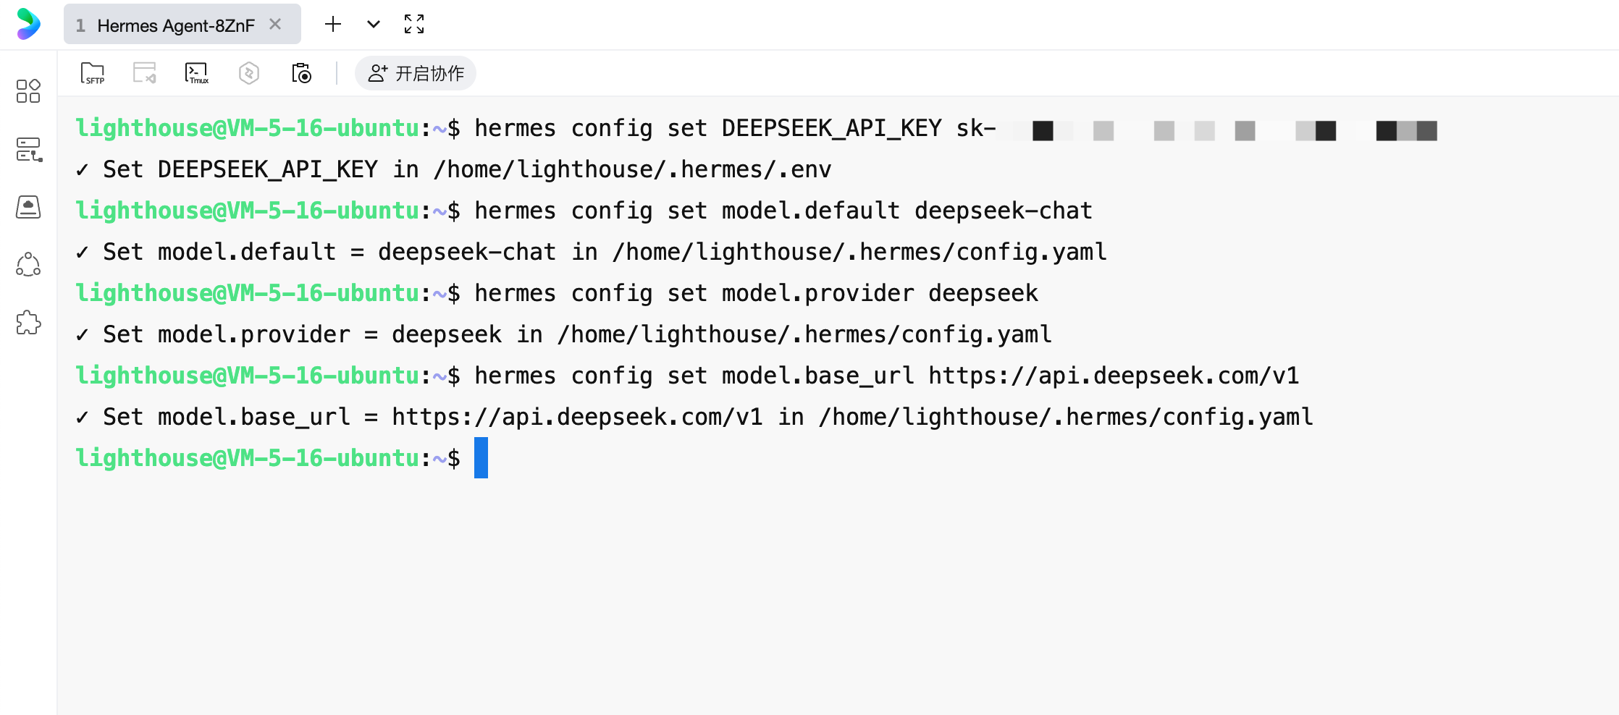The width and height of the screenshot is (1619, 715).
Task: Click the 开启协作 collaboration button
Action: click(x=416, y=73)
